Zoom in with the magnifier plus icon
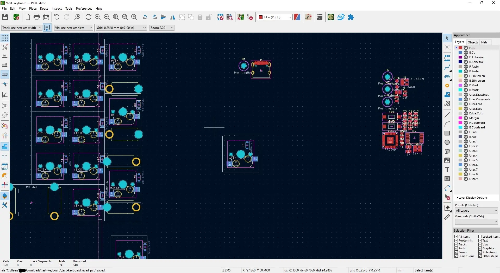 click(98, 17)
